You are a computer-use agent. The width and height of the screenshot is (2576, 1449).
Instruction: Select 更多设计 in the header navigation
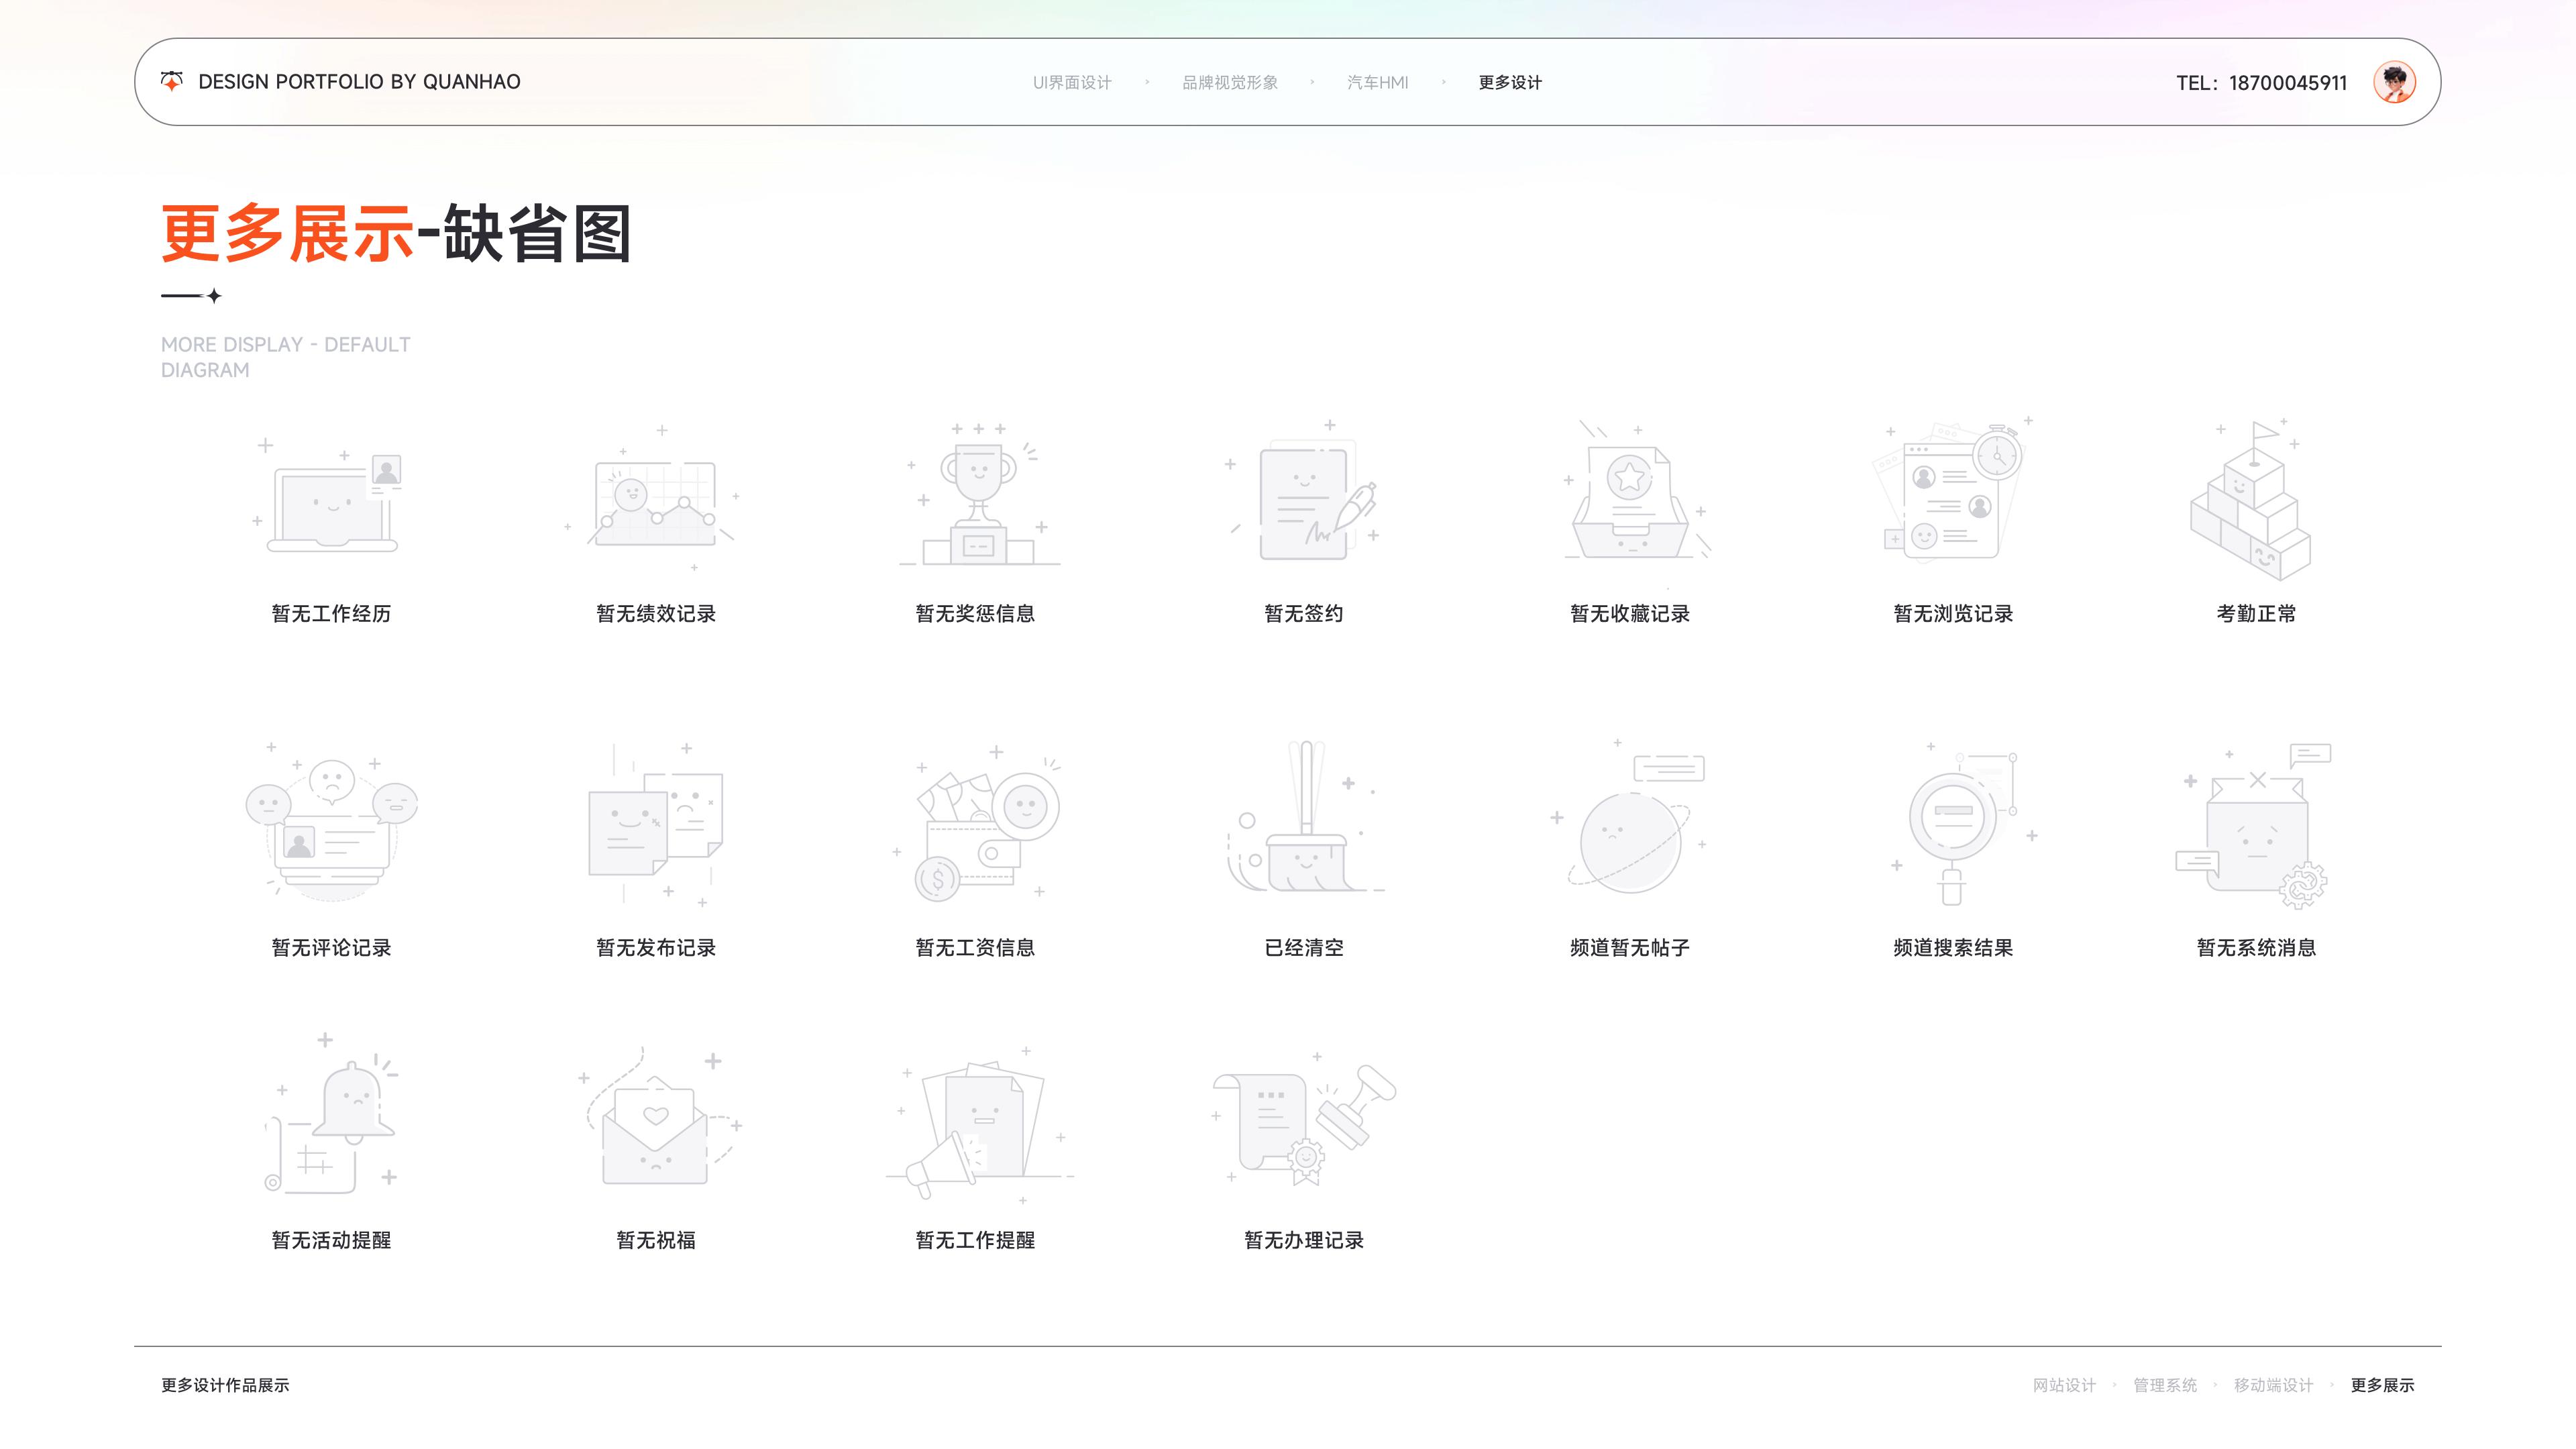pos(1510,83)
